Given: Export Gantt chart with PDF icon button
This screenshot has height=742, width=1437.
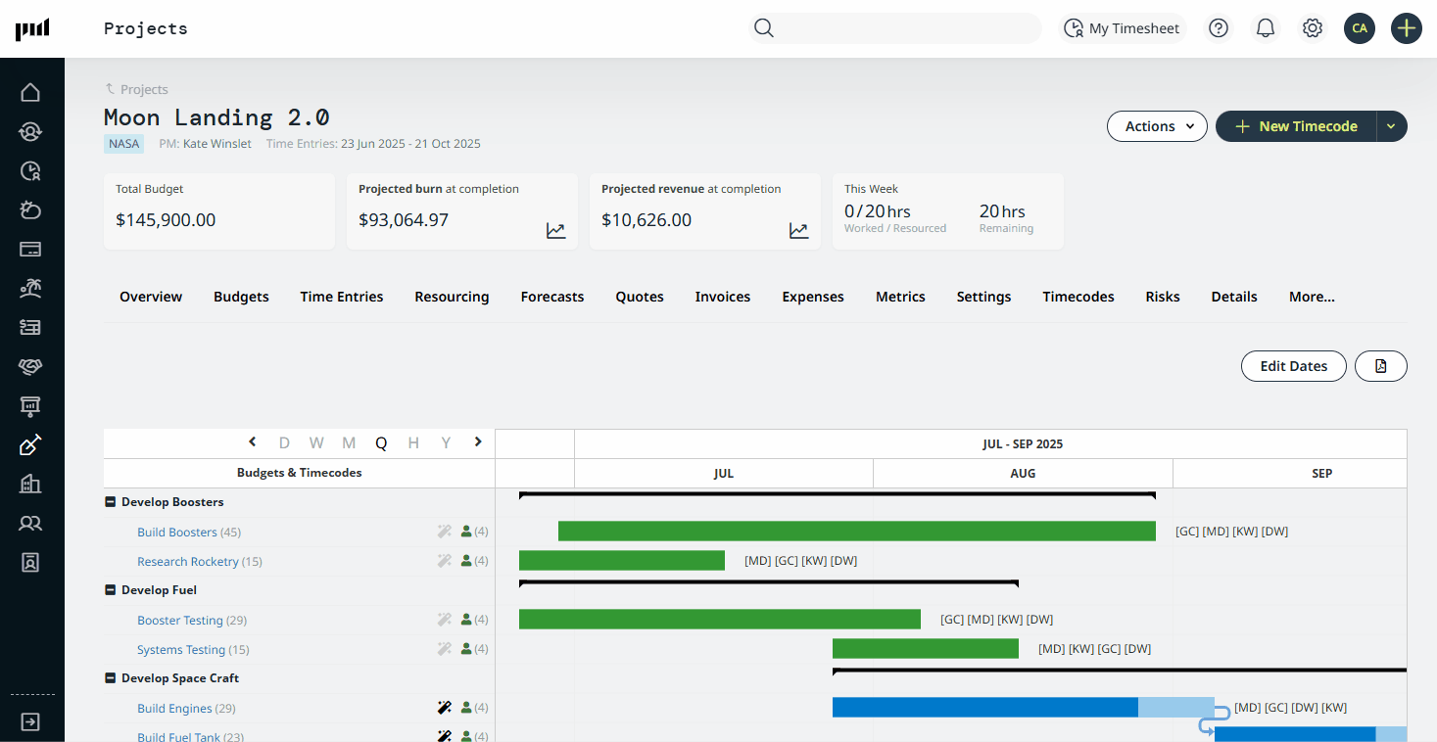Looking at the screenshot, I should click(x=1380, y=366).
